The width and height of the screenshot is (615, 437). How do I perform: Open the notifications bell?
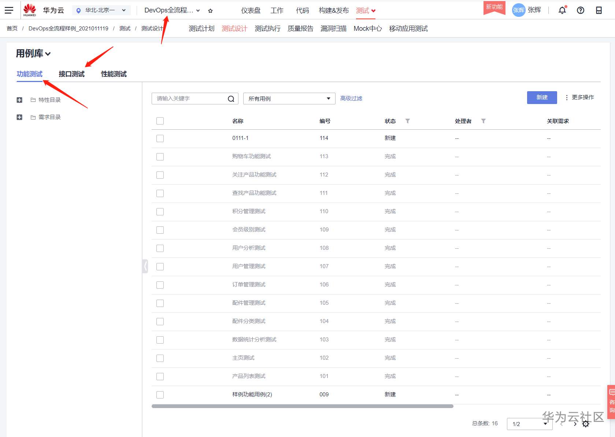tap(562, 10)
